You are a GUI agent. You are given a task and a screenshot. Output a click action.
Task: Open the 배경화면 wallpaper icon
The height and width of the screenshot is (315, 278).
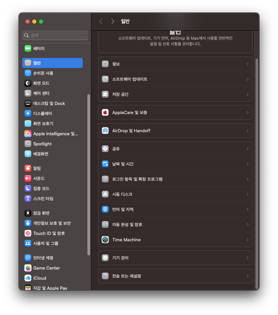coord(28,154)
